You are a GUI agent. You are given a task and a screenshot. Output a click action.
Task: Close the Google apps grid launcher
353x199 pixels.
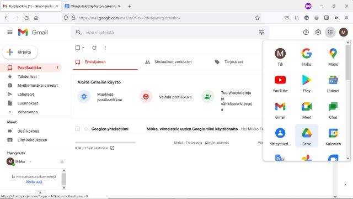click(x=330, y=32)
